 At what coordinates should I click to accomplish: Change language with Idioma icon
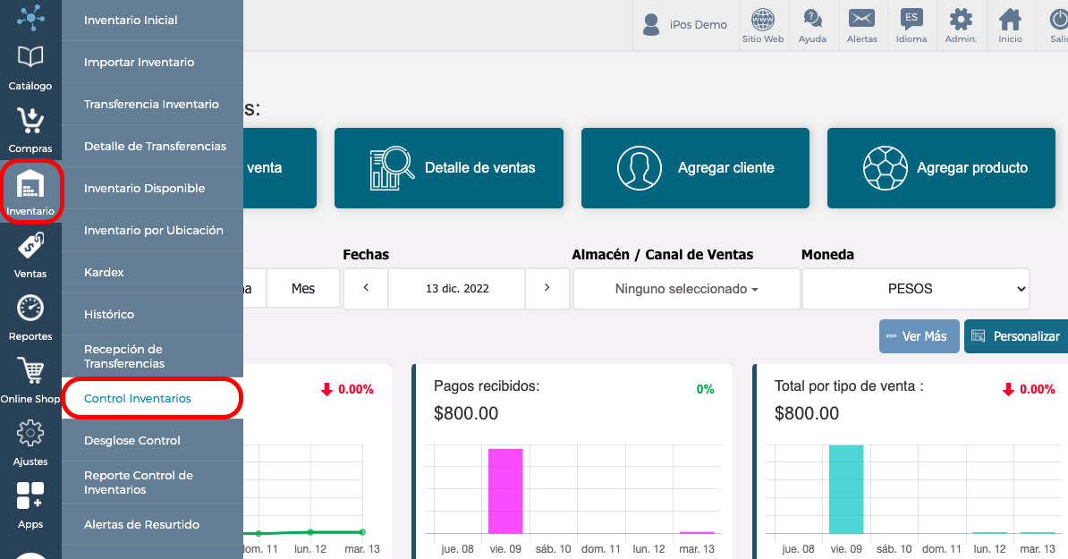pyautogui.click(x=911, y=25)
